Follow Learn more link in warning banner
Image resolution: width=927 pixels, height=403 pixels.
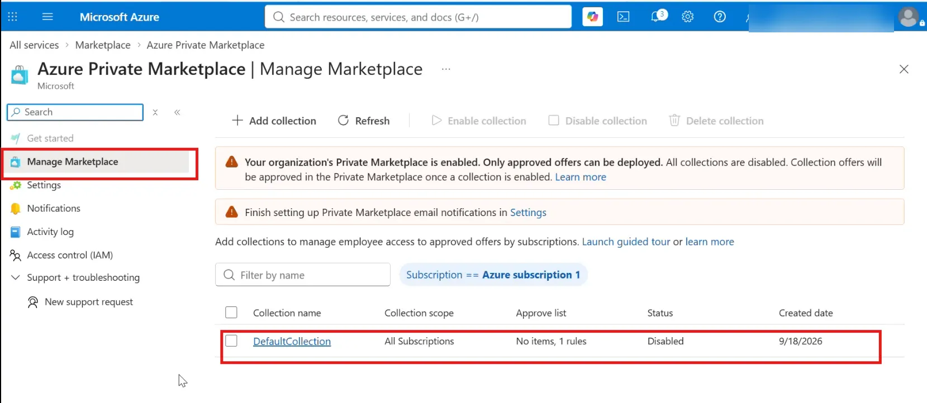(x=581, y=177)
